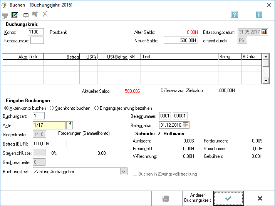Open calendar next to Erfassungsdatum
The image size is (275, 206).
[x=264, y=32]
